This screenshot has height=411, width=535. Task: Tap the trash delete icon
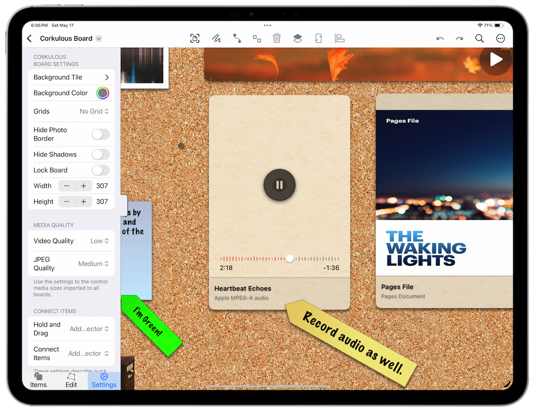click(277, 38)
